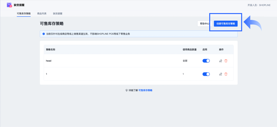Click 创建可售库存策略 button
This screenshot has height=127, width=277.
(x=226, y=24)
